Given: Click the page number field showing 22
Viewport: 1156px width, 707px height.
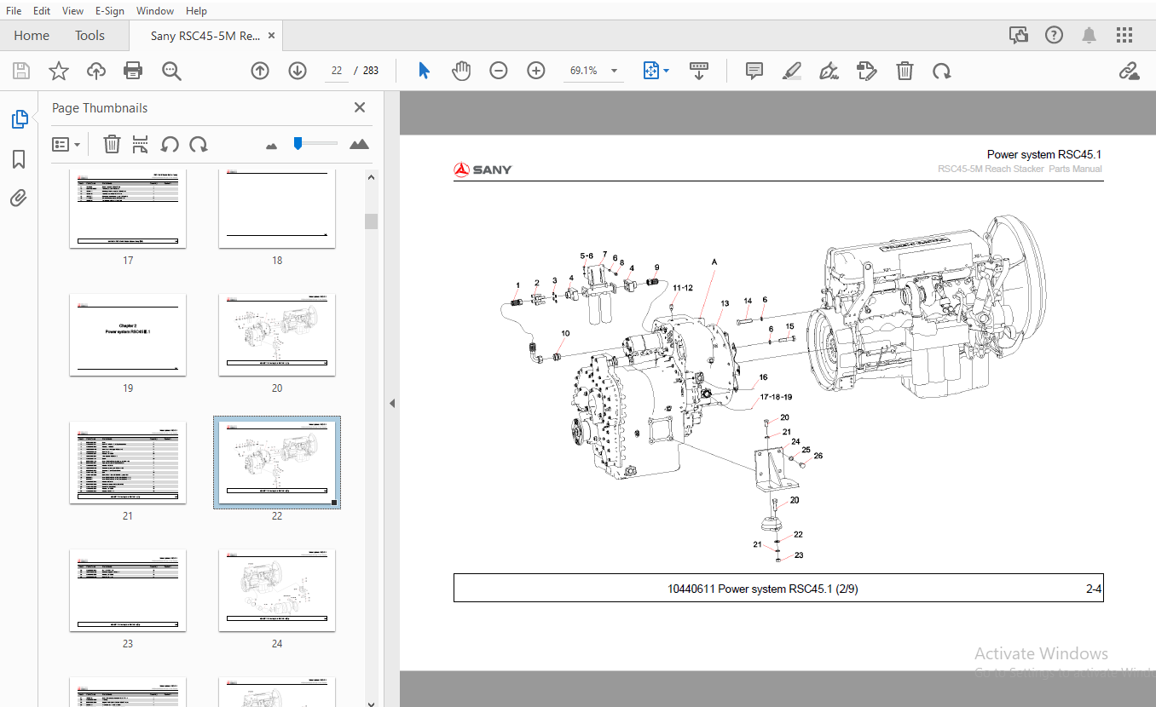Looking at the screenshot, I should [x=337, y=71].
